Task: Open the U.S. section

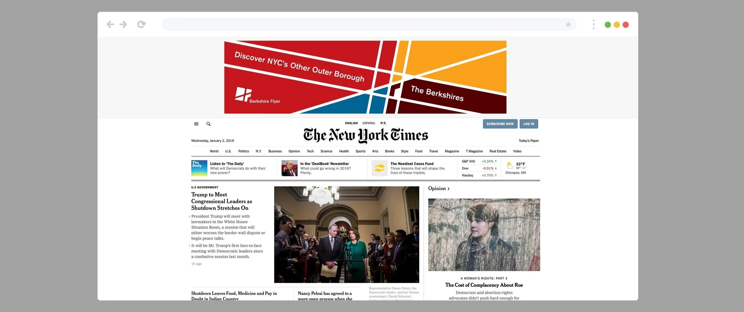Action: pyautogui.click(x=228, y=151)
